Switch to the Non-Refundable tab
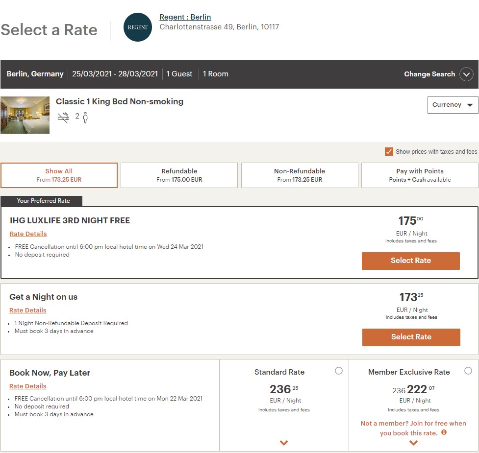This screenshot has width=479, height=453. [300, 175]
